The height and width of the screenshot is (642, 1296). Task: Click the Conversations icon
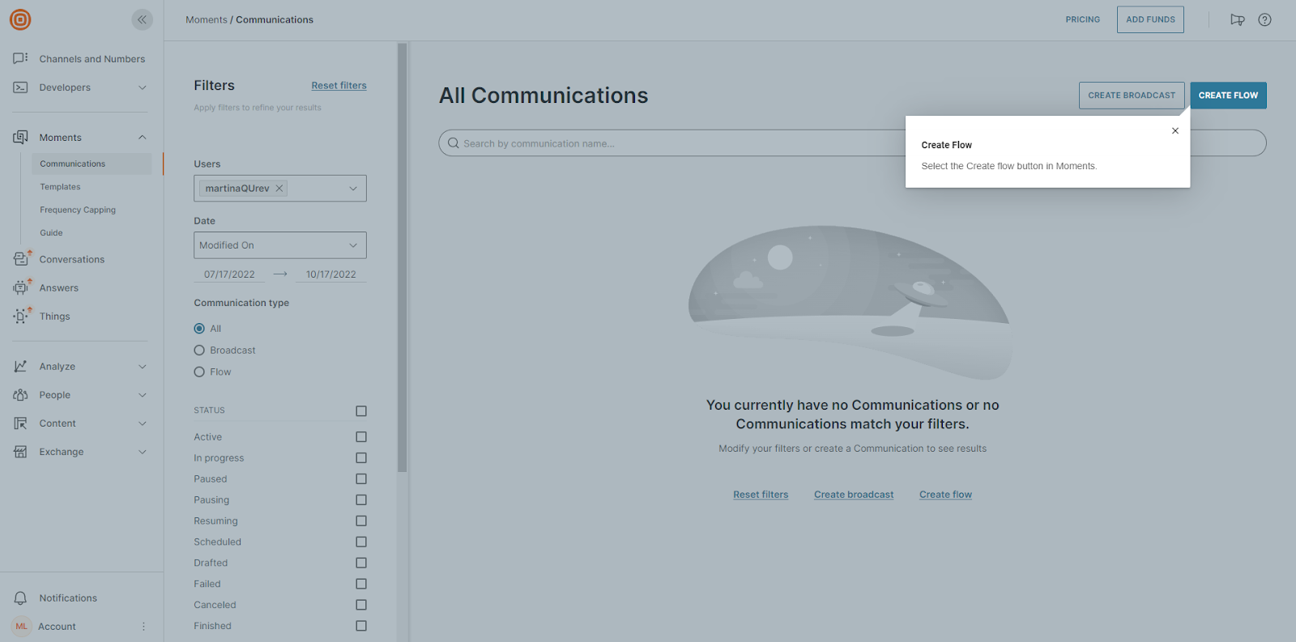click(21, 259)
